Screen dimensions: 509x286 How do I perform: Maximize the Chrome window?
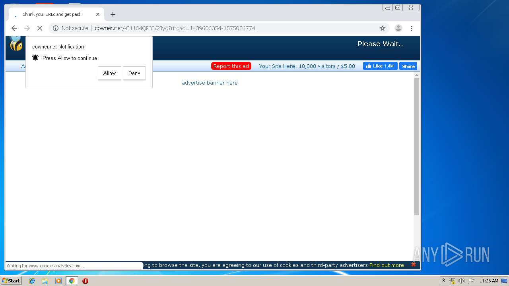(398, 8)
